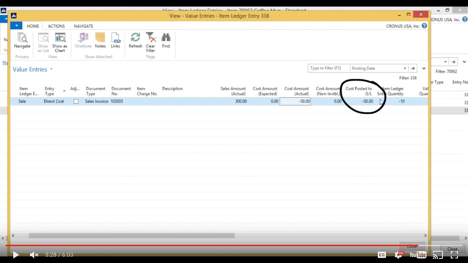Expand the Value Entries title dropdown
The width and height of the screenshot is (468, 263).
(x=51, y=69)
